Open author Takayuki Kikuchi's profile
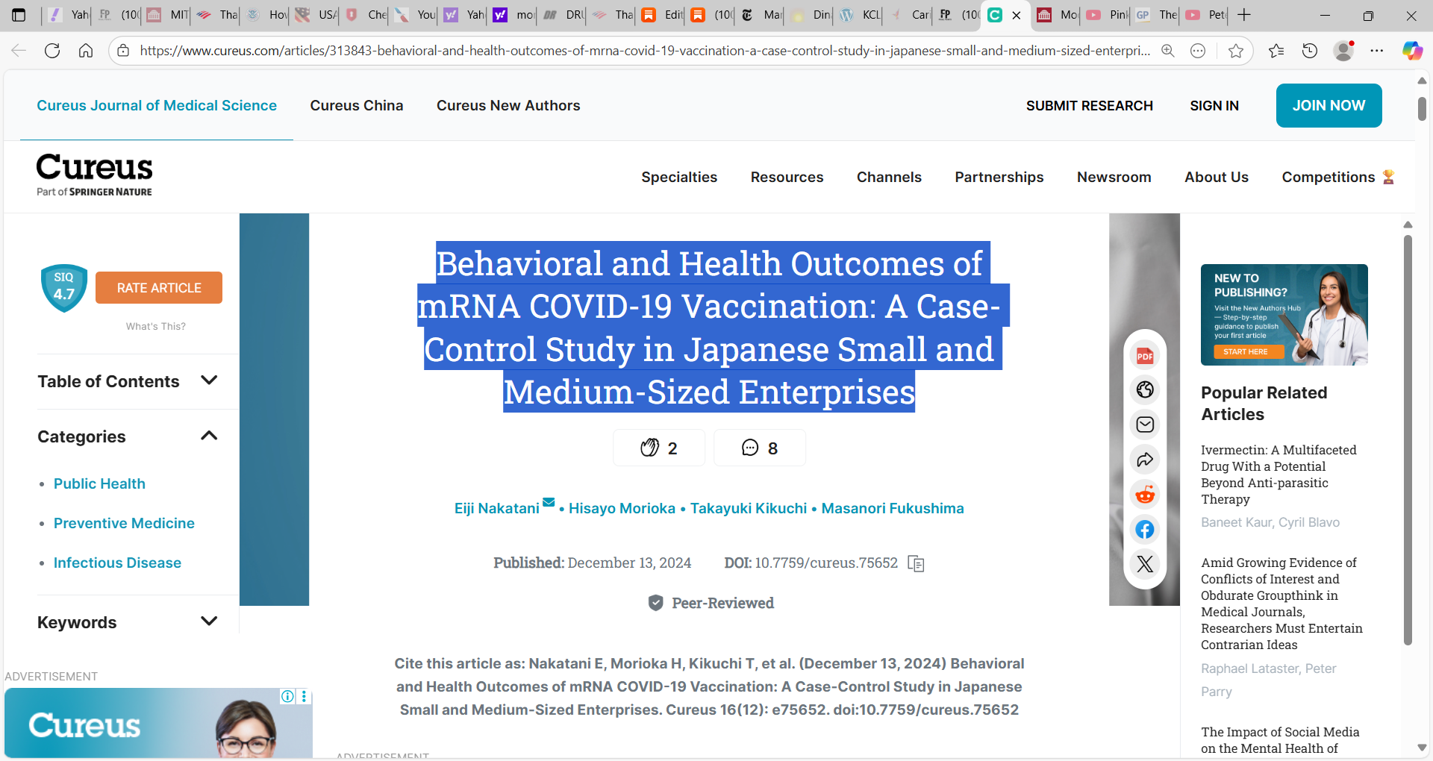1433x761 pixels. [x=749, y=508]
